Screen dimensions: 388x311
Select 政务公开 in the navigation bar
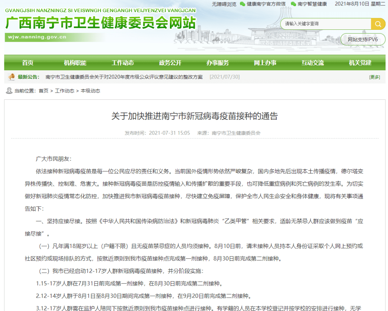pos(170,63)
